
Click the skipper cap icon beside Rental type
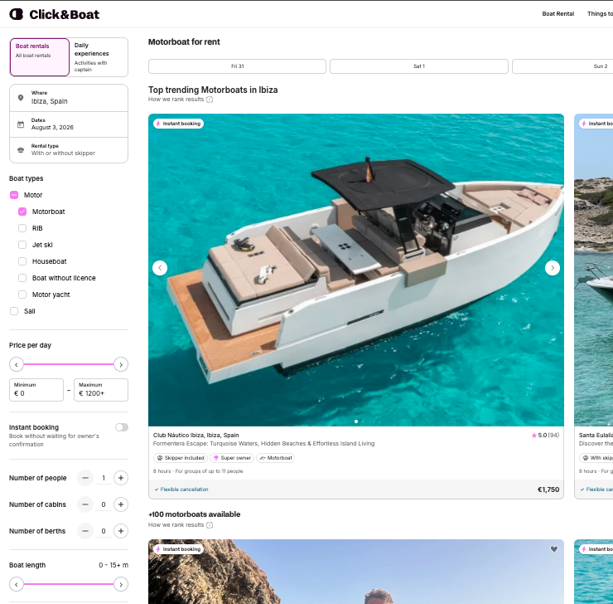point(21,150)
